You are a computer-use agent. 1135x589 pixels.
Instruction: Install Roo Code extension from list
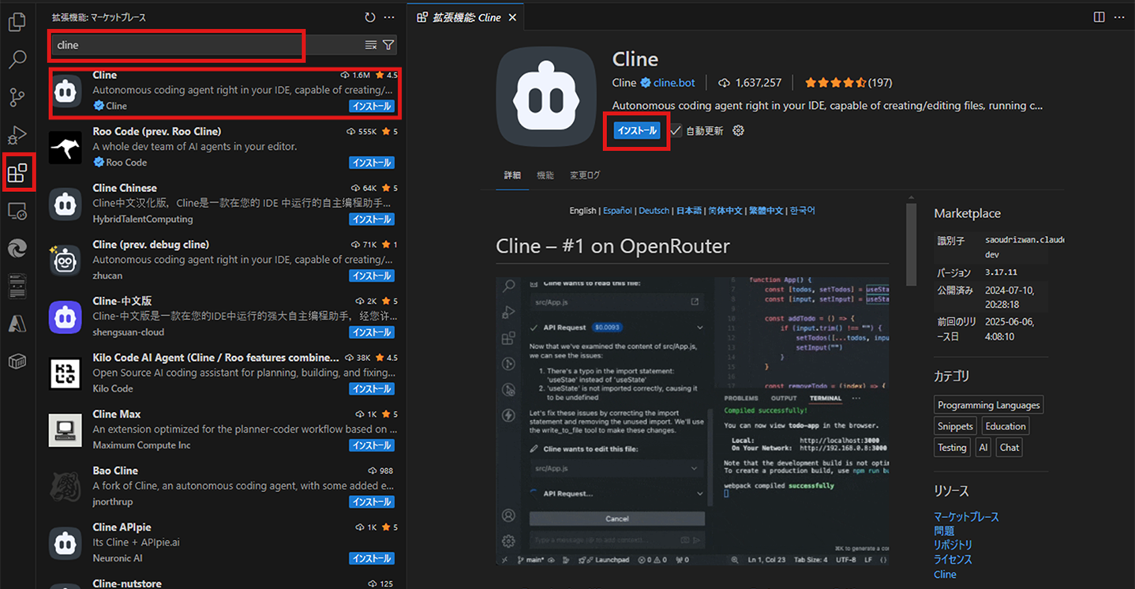pyautogui.click(x=372, y=163)
